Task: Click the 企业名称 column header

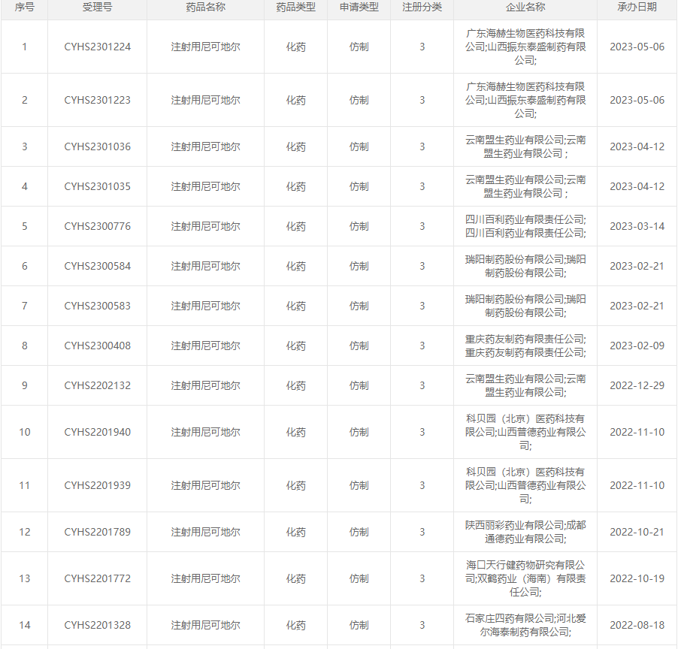Action: click(525, 7)
